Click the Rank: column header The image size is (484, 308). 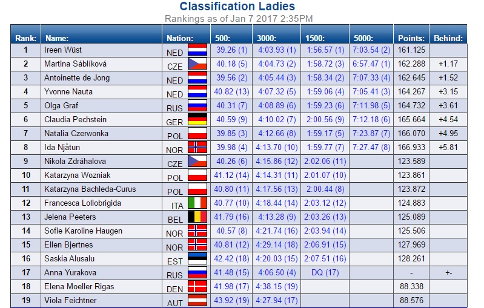[26, 38]
